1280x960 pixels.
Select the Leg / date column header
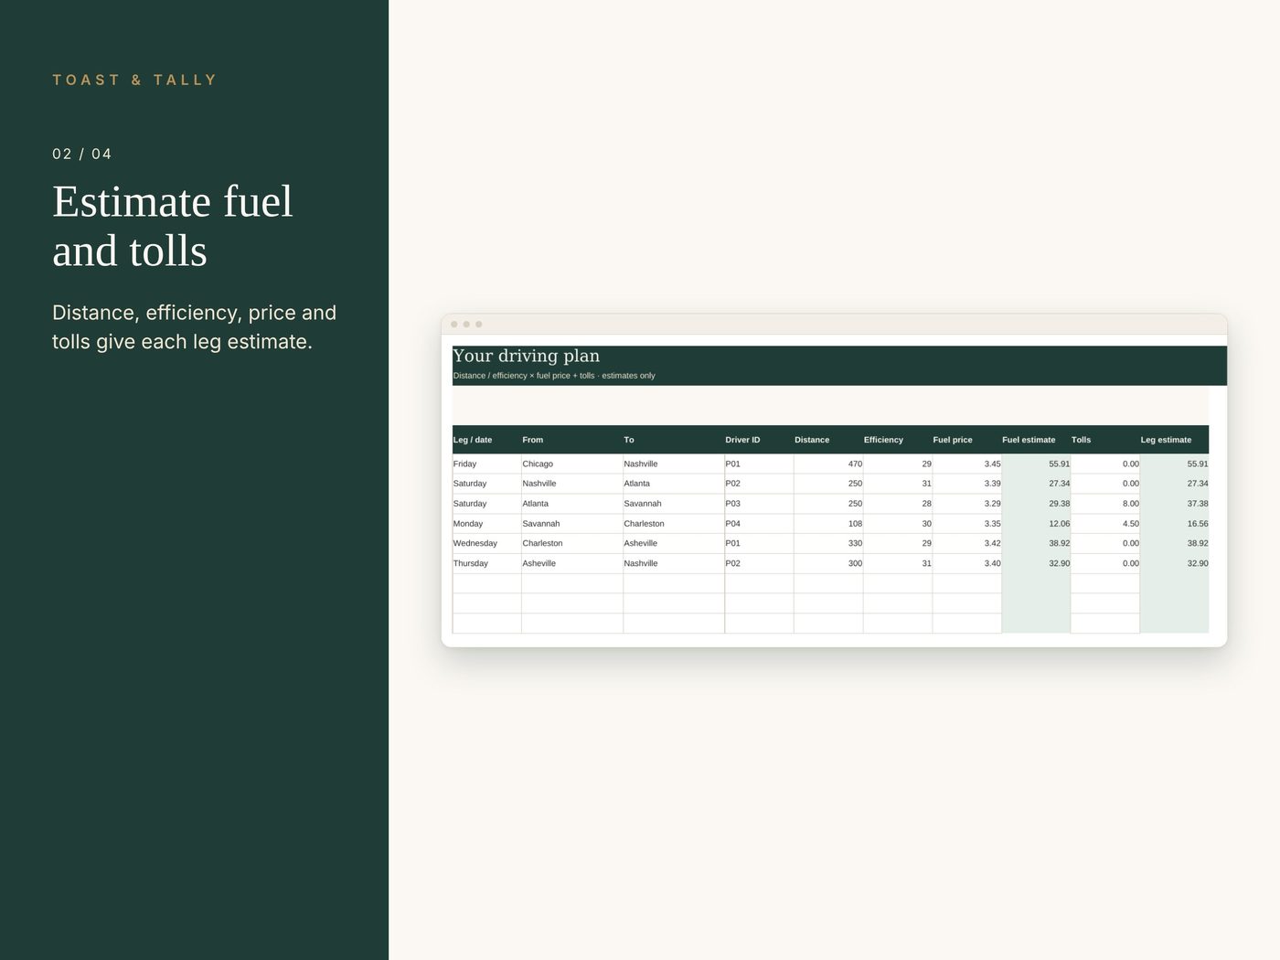point(486,440)
